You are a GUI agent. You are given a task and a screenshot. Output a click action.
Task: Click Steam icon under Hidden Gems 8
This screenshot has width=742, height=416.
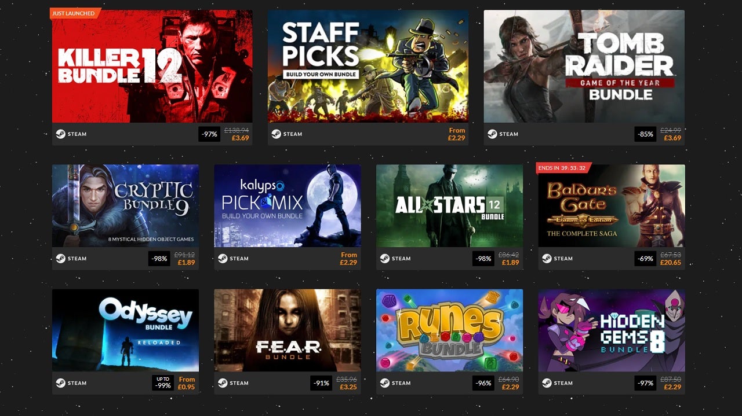click(547, 383)
